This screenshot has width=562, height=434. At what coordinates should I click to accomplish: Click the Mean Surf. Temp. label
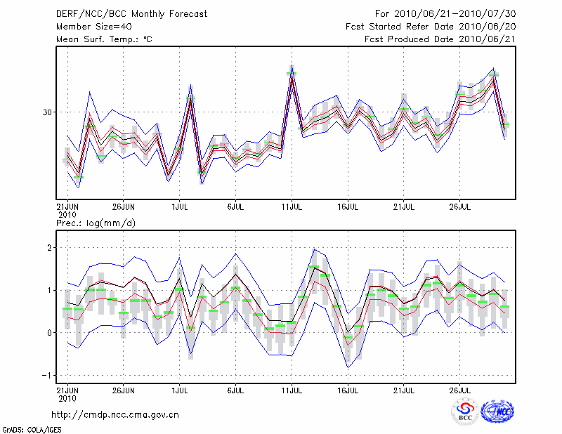pos(104,39)
